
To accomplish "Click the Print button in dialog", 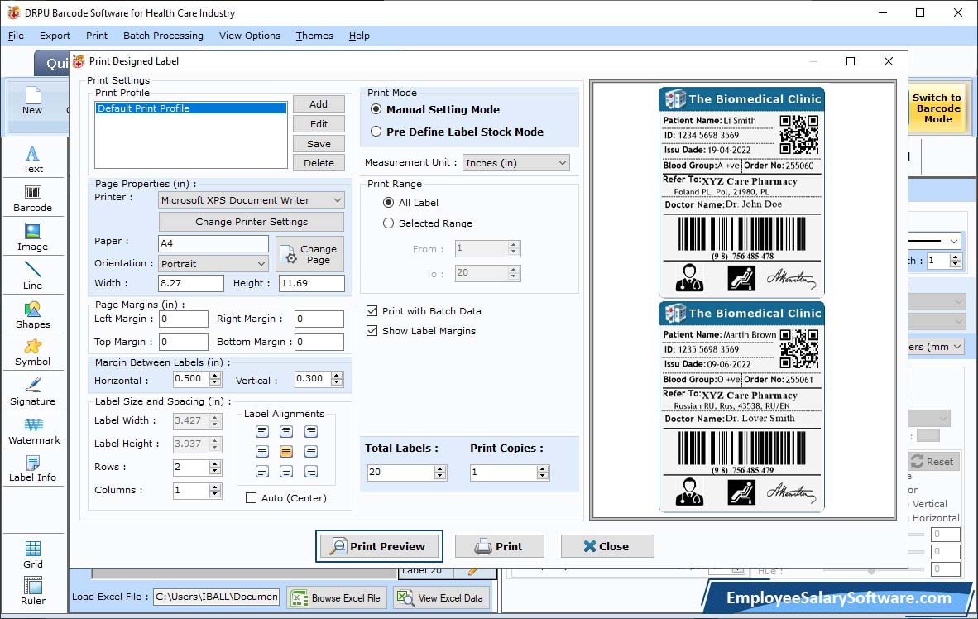I will [x=499, y=547].
